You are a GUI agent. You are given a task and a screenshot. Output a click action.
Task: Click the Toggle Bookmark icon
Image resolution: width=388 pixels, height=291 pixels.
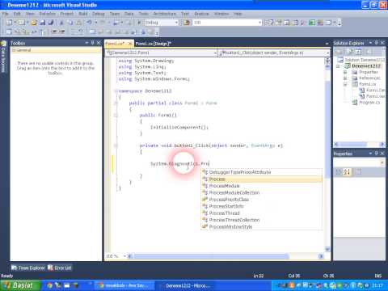pos(92,32)
